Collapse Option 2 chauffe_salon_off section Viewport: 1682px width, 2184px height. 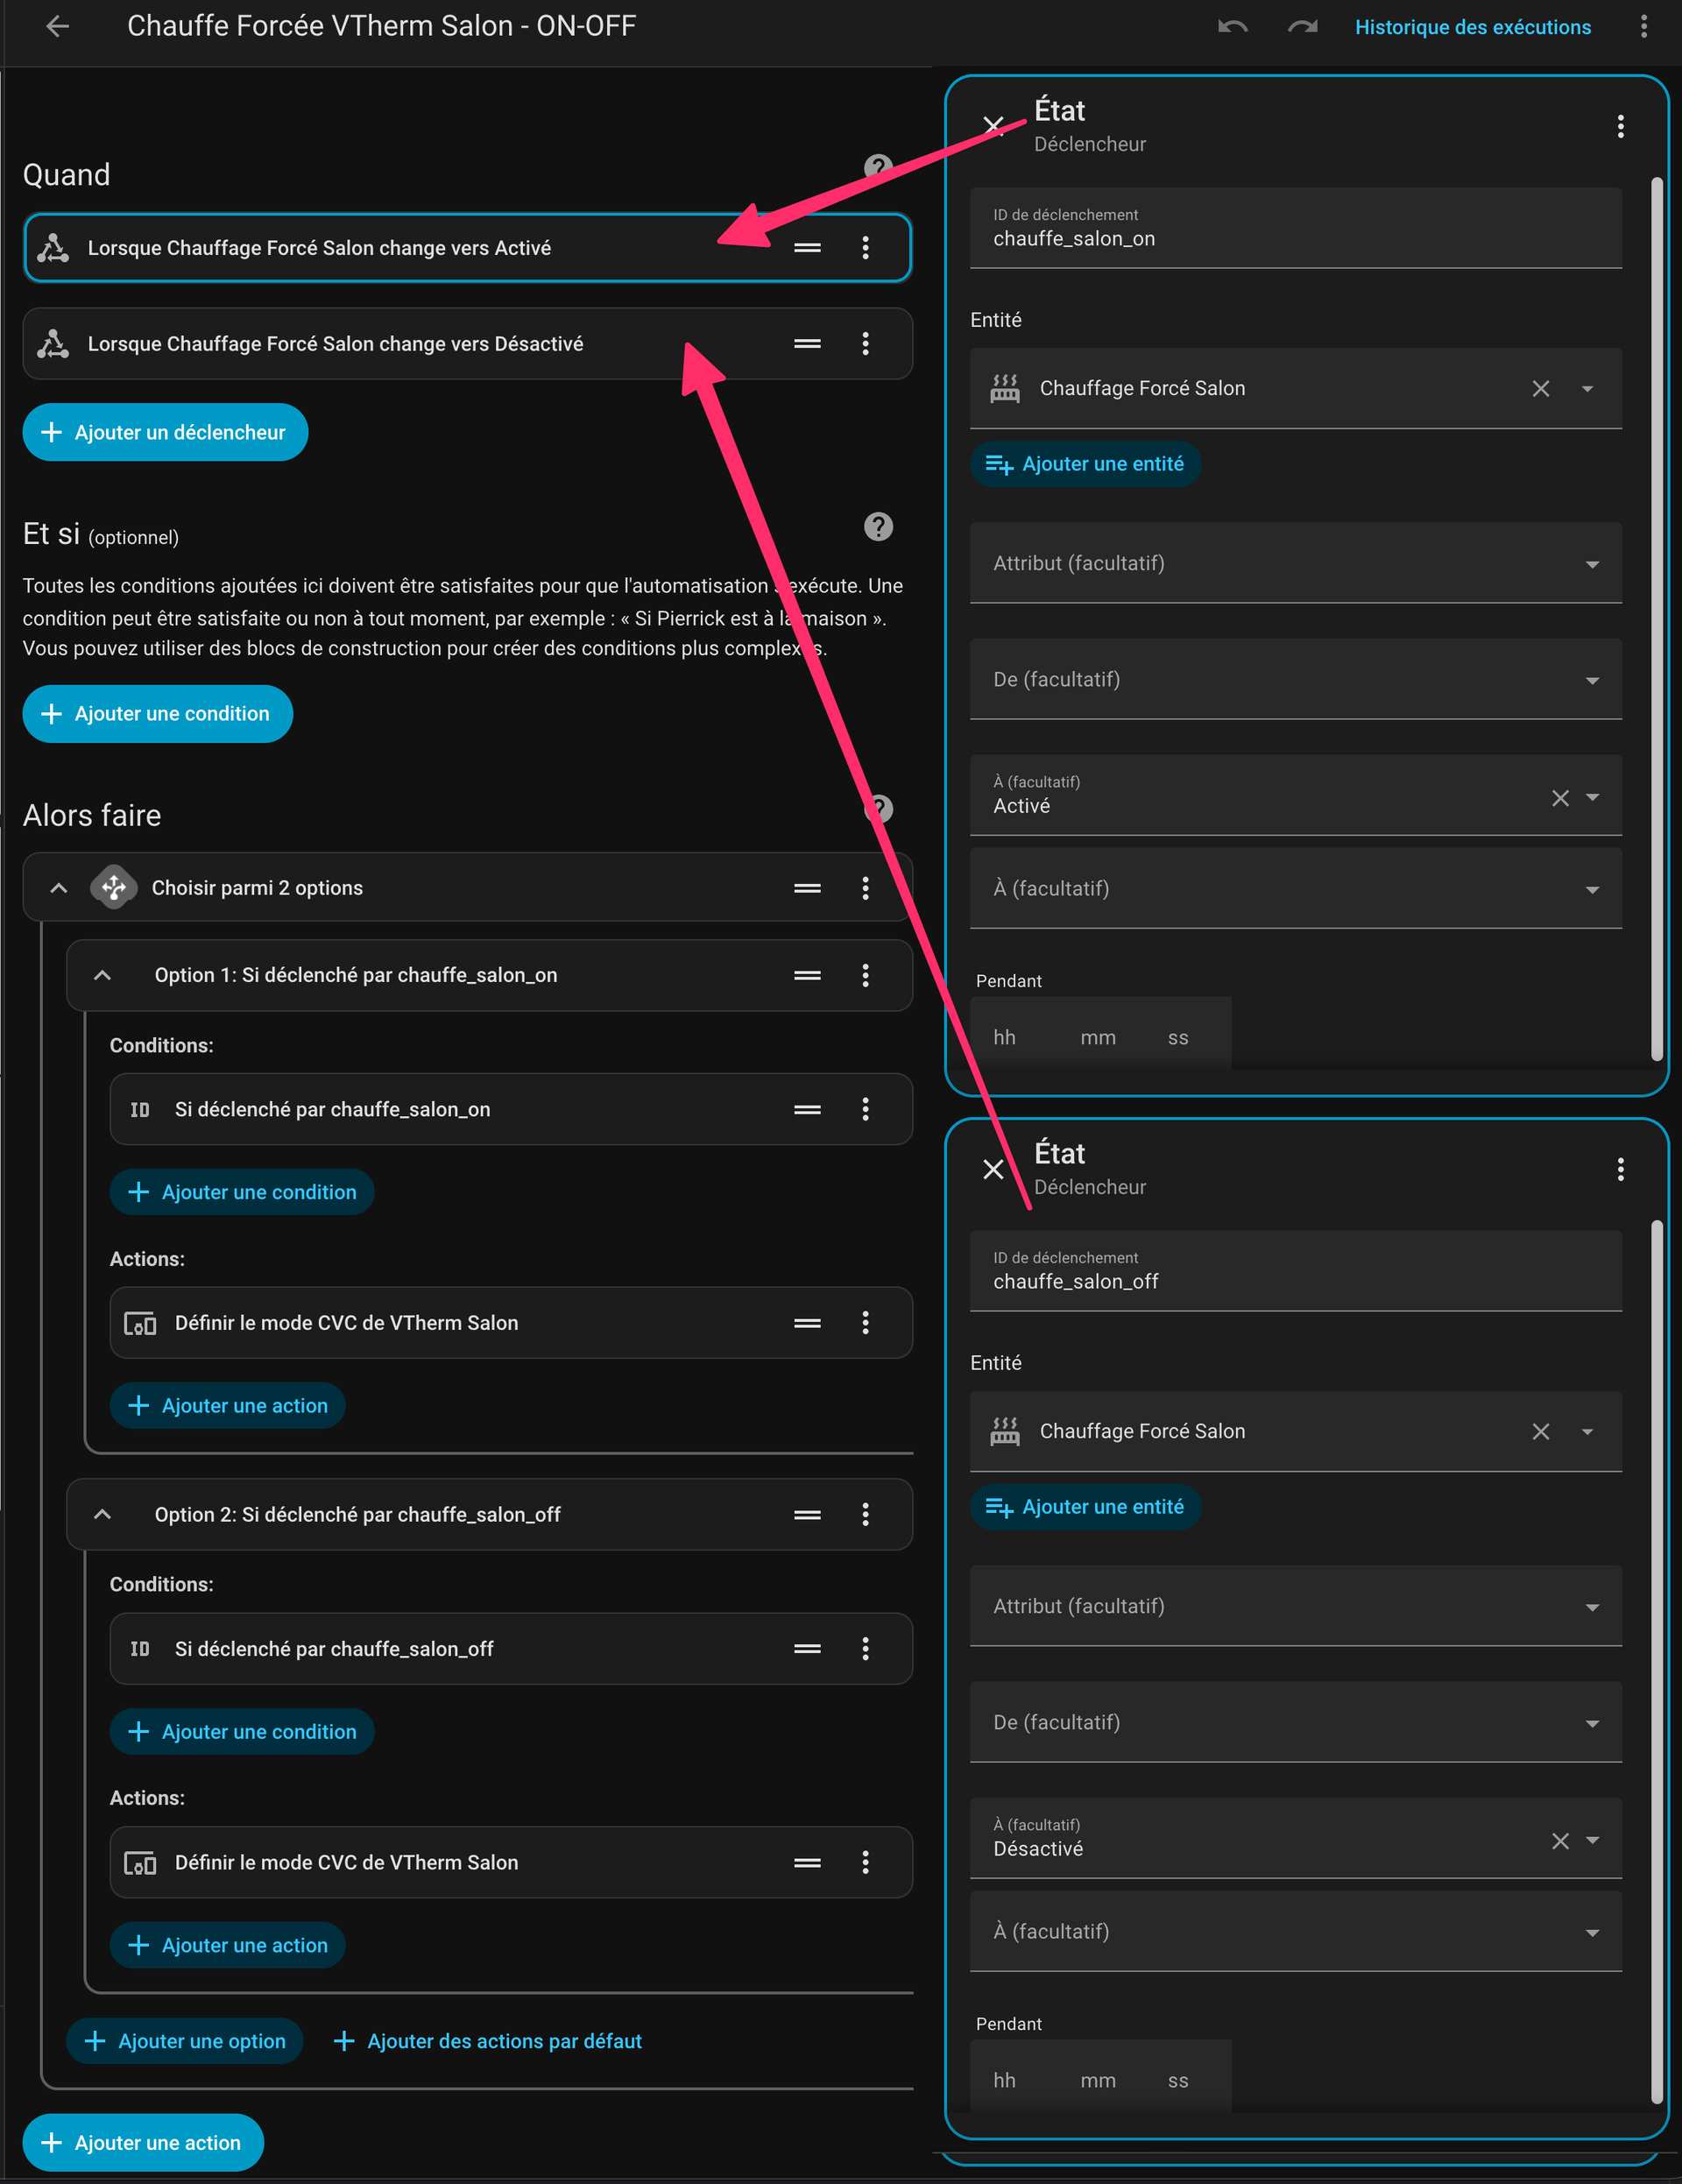102,1514
